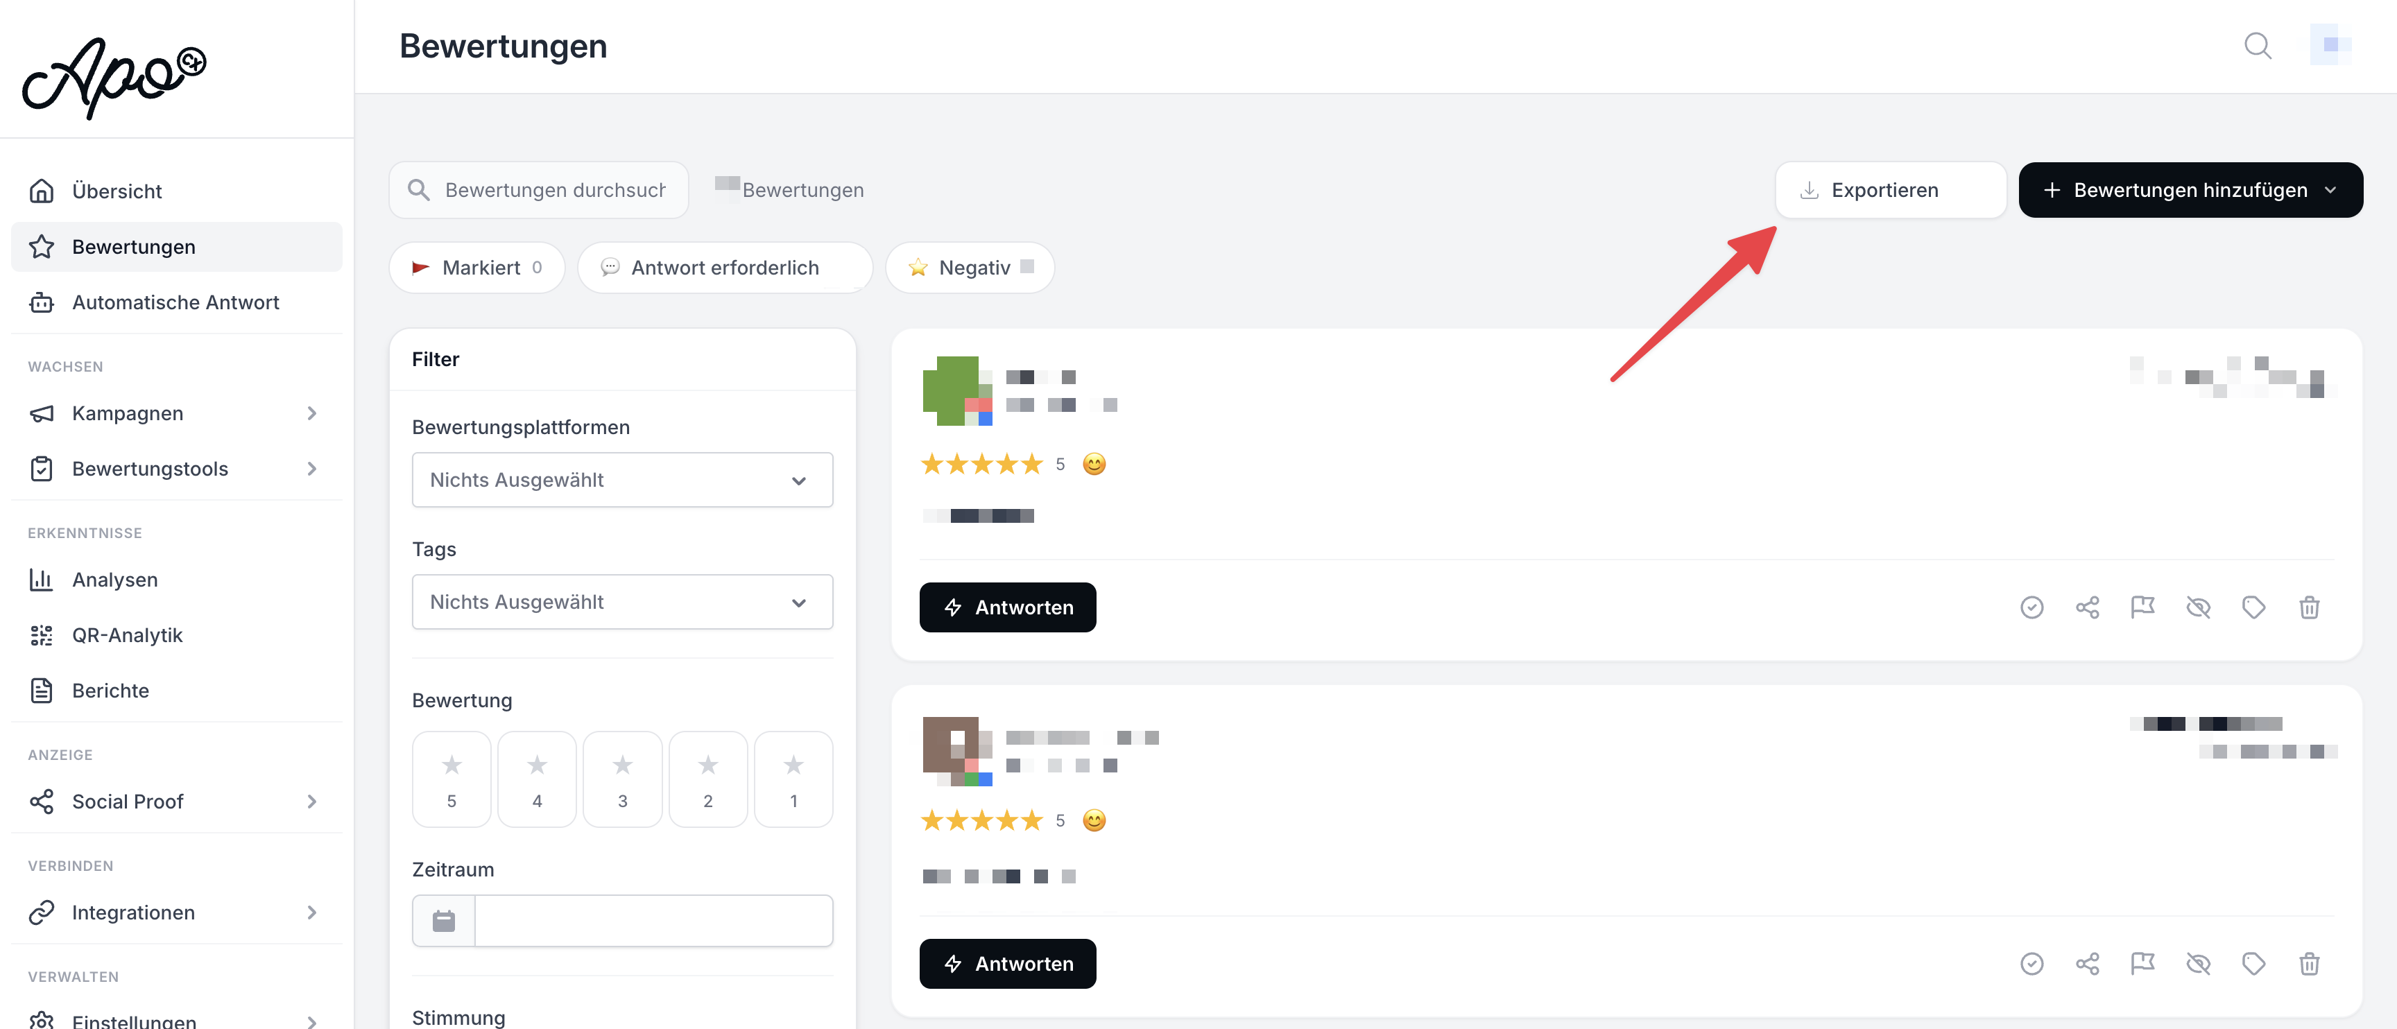This screenshot has width=2397, height=1029.
Task: Toggle the 5-star rating filter
Action: pos(452,779)
